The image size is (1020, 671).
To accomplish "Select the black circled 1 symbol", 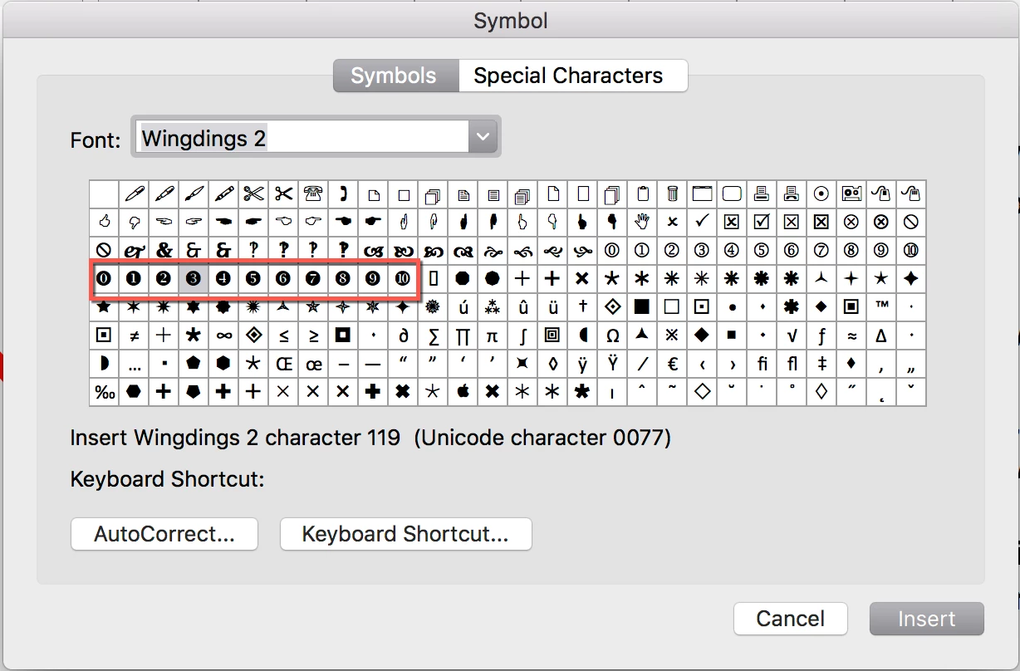I will 134,279.
